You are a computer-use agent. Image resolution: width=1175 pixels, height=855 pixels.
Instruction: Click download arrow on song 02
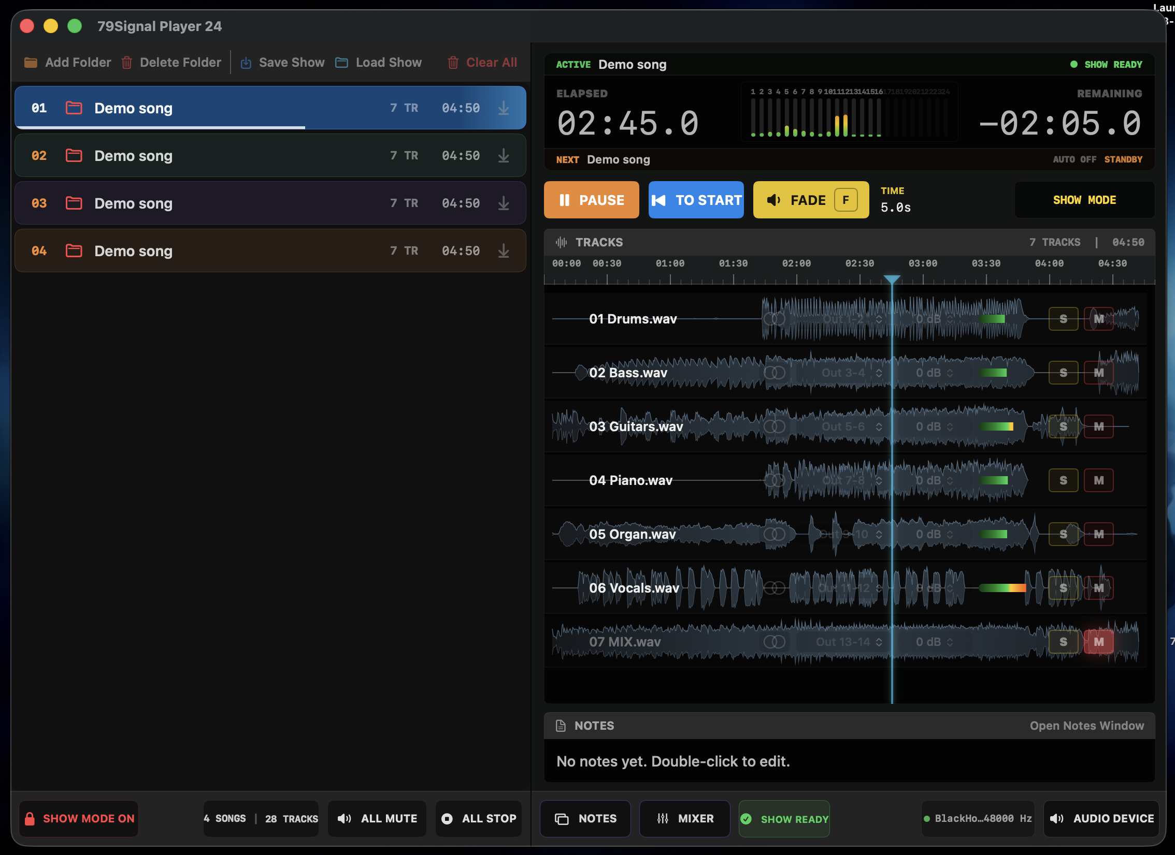504,155
